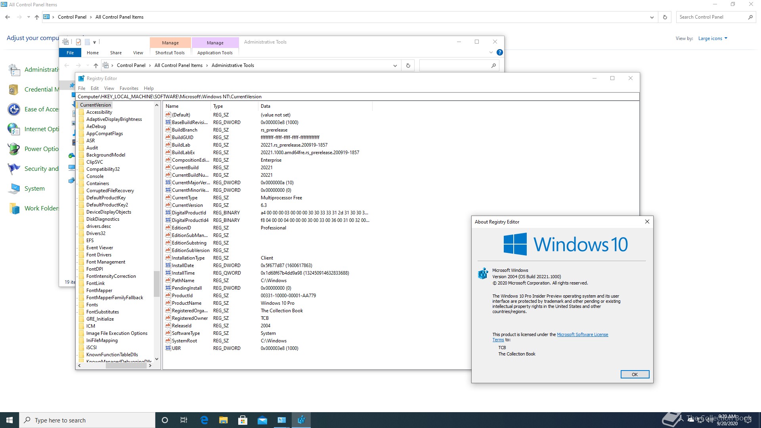Switch to the Application Tools tab
Viewport: 761px width, 428px height.
pos(215,53)
